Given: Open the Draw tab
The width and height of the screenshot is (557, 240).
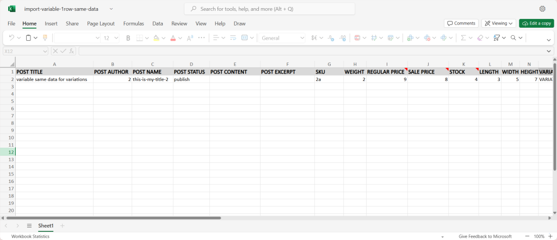Looking at the screenshot, I should point(239,23).
